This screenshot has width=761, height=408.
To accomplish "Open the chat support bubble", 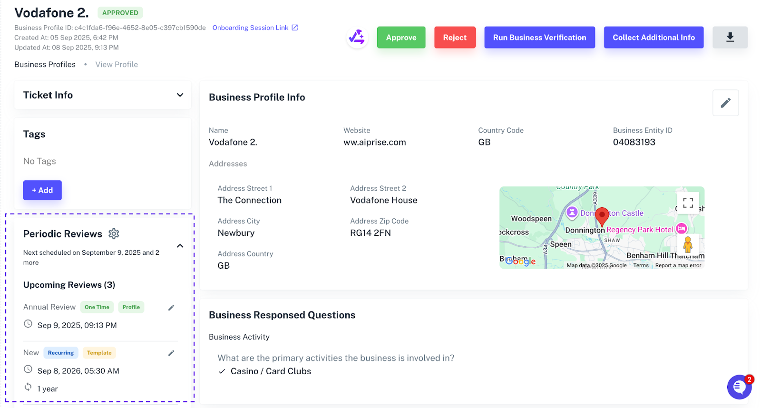I will click(739, 387).
